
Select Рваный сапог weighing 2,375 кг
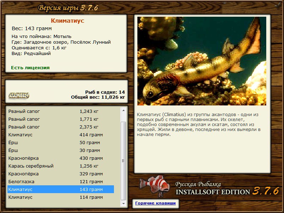coord(61,127)
